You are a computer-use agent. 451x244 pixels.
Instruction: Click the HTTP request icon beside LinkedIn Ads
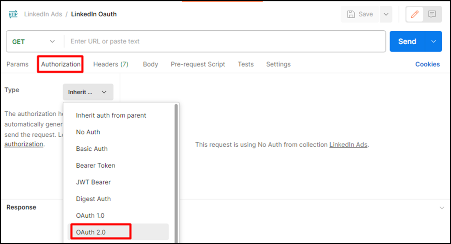(x=13, y=14)
